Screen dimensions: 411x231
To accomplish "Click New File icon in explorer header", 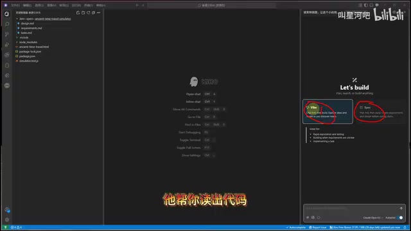I will click(x=78, y=13).
